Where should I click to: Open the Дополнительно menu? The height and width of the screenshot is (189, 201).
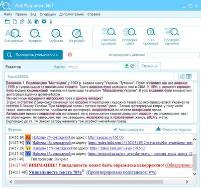click(71, 14)
